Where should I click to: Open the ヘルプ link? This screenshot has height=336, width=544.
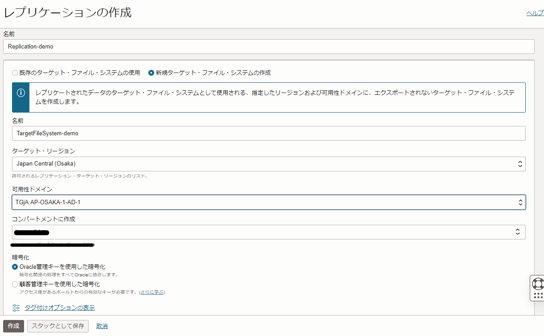(534, 13)
